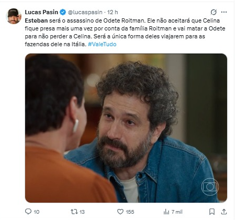236x220 pixels.
Task: Open the Grok explain icon
Action: (x=213, y=12)
